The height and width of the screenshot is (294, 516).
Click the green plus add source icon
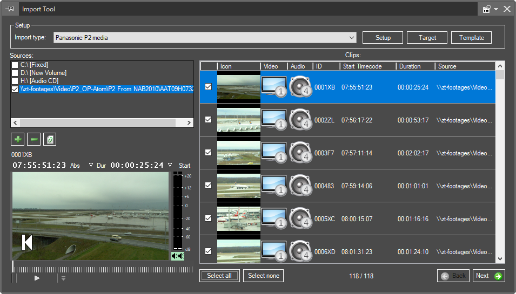point(18,139)
